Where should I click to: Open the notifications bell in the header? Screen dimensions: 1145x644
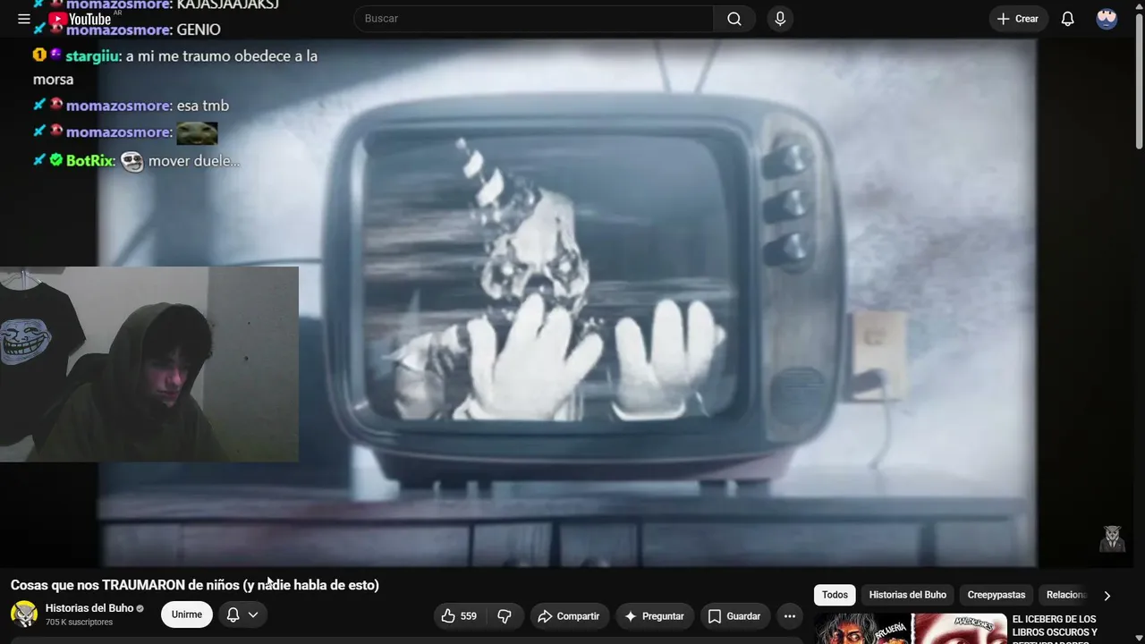tap(1067, 19)
